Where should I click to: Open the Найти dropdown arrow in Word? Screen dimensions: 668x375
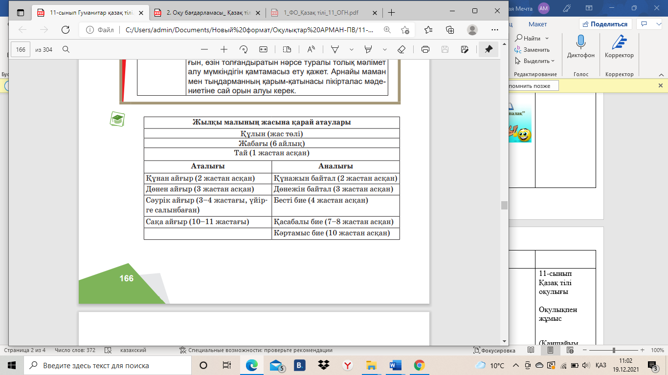coord(547,39)
